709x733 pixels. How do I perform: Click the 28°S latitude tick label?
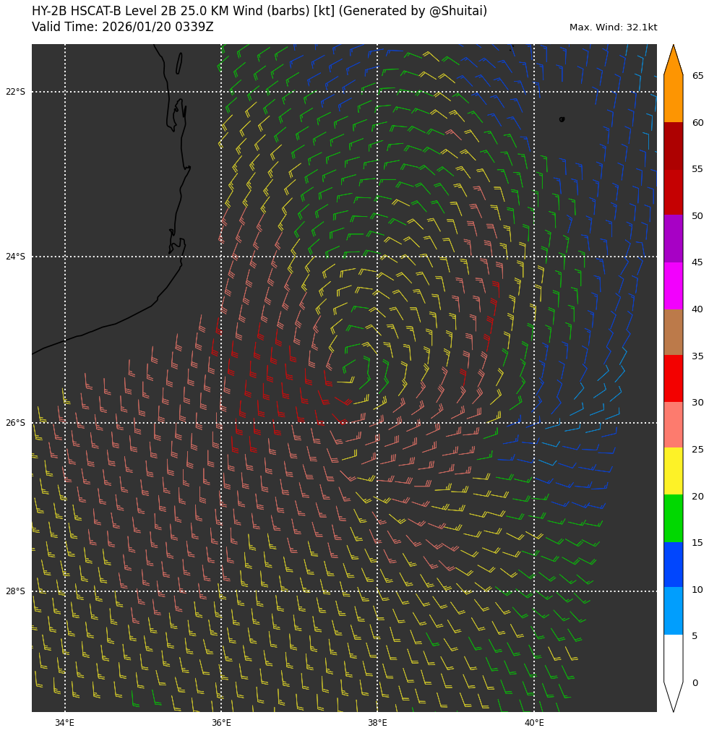[15, 591]
